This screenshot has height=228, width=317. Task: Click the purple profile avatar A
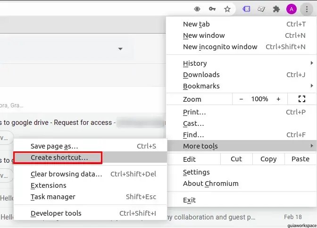point(292,9)
